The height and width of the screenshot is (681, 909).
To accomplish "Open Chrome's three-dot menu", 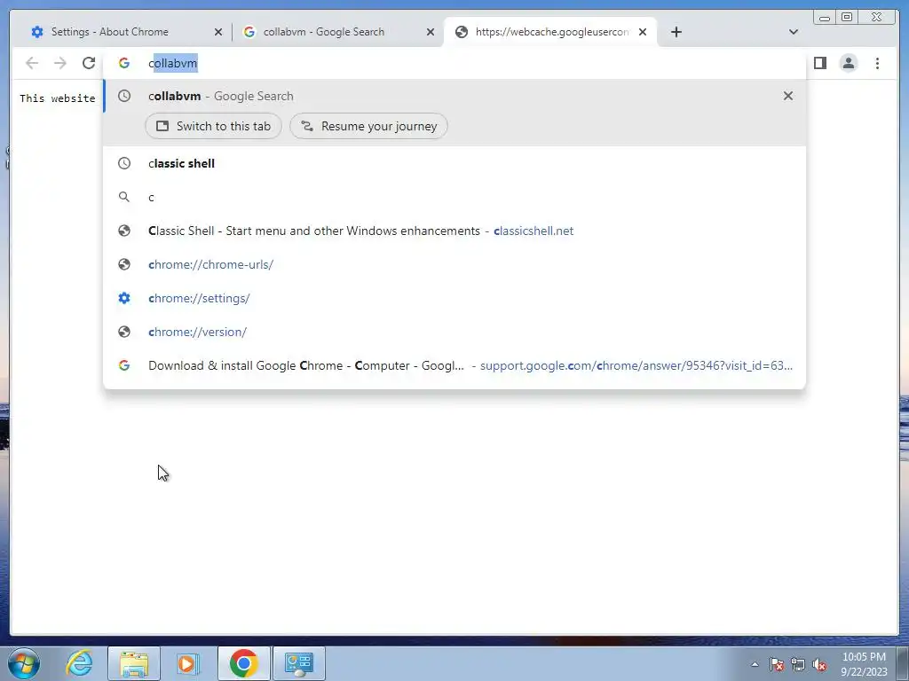I will (877, 63).
